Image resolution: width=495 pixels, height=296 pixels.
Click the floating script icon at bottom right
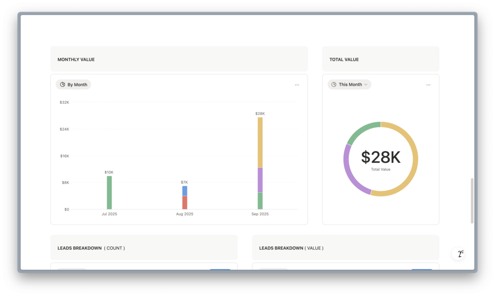[460, 254]
